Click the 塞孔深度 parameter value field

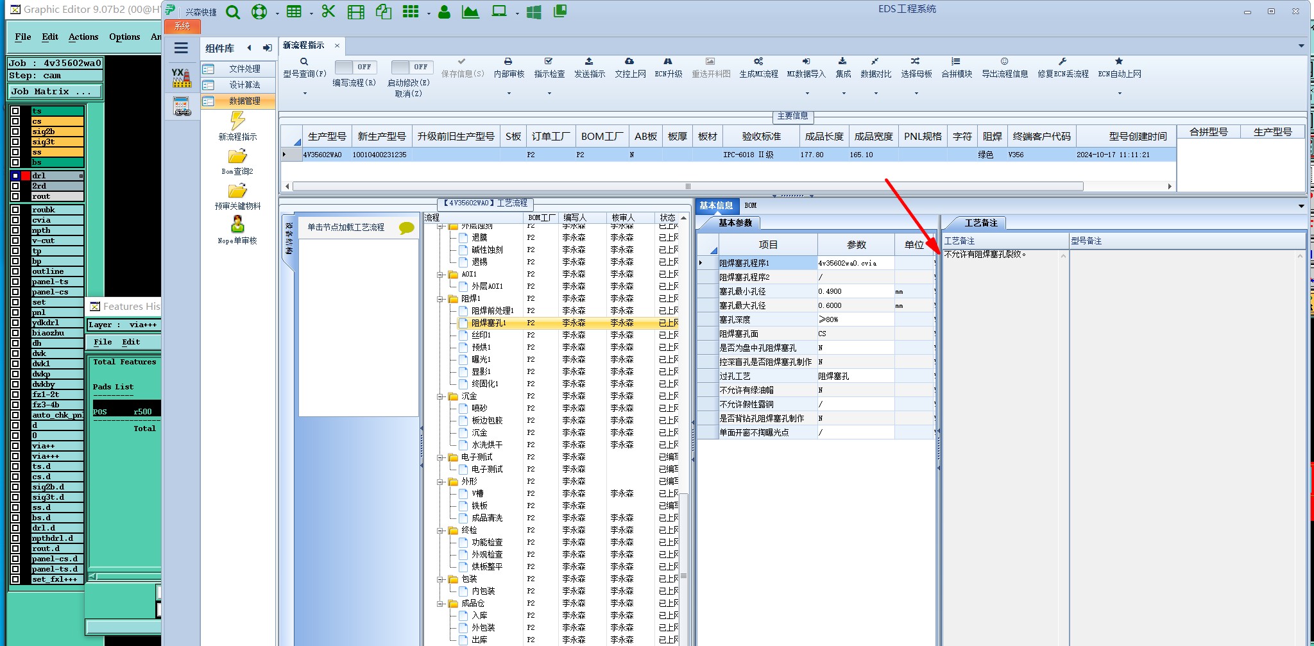(855, 319)
